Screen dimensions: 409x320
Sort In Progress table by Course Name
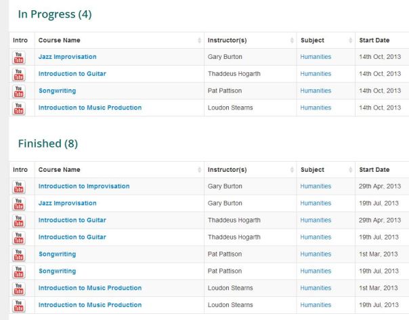119,41
